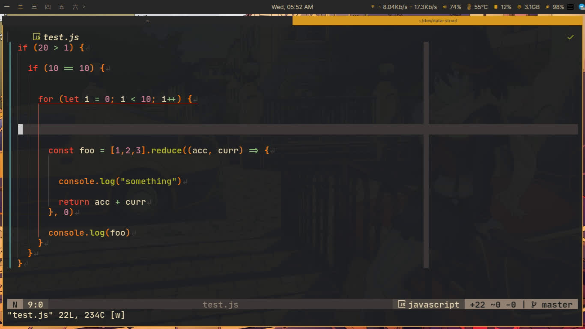Screen dimensions: 585x329
Task: Click the thermometer icon next to 55°C
Action: (x=469, y=7)
